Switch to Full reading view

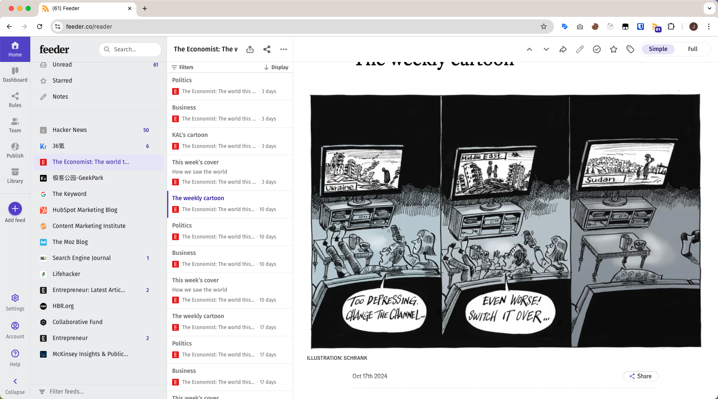coord(693,49)
